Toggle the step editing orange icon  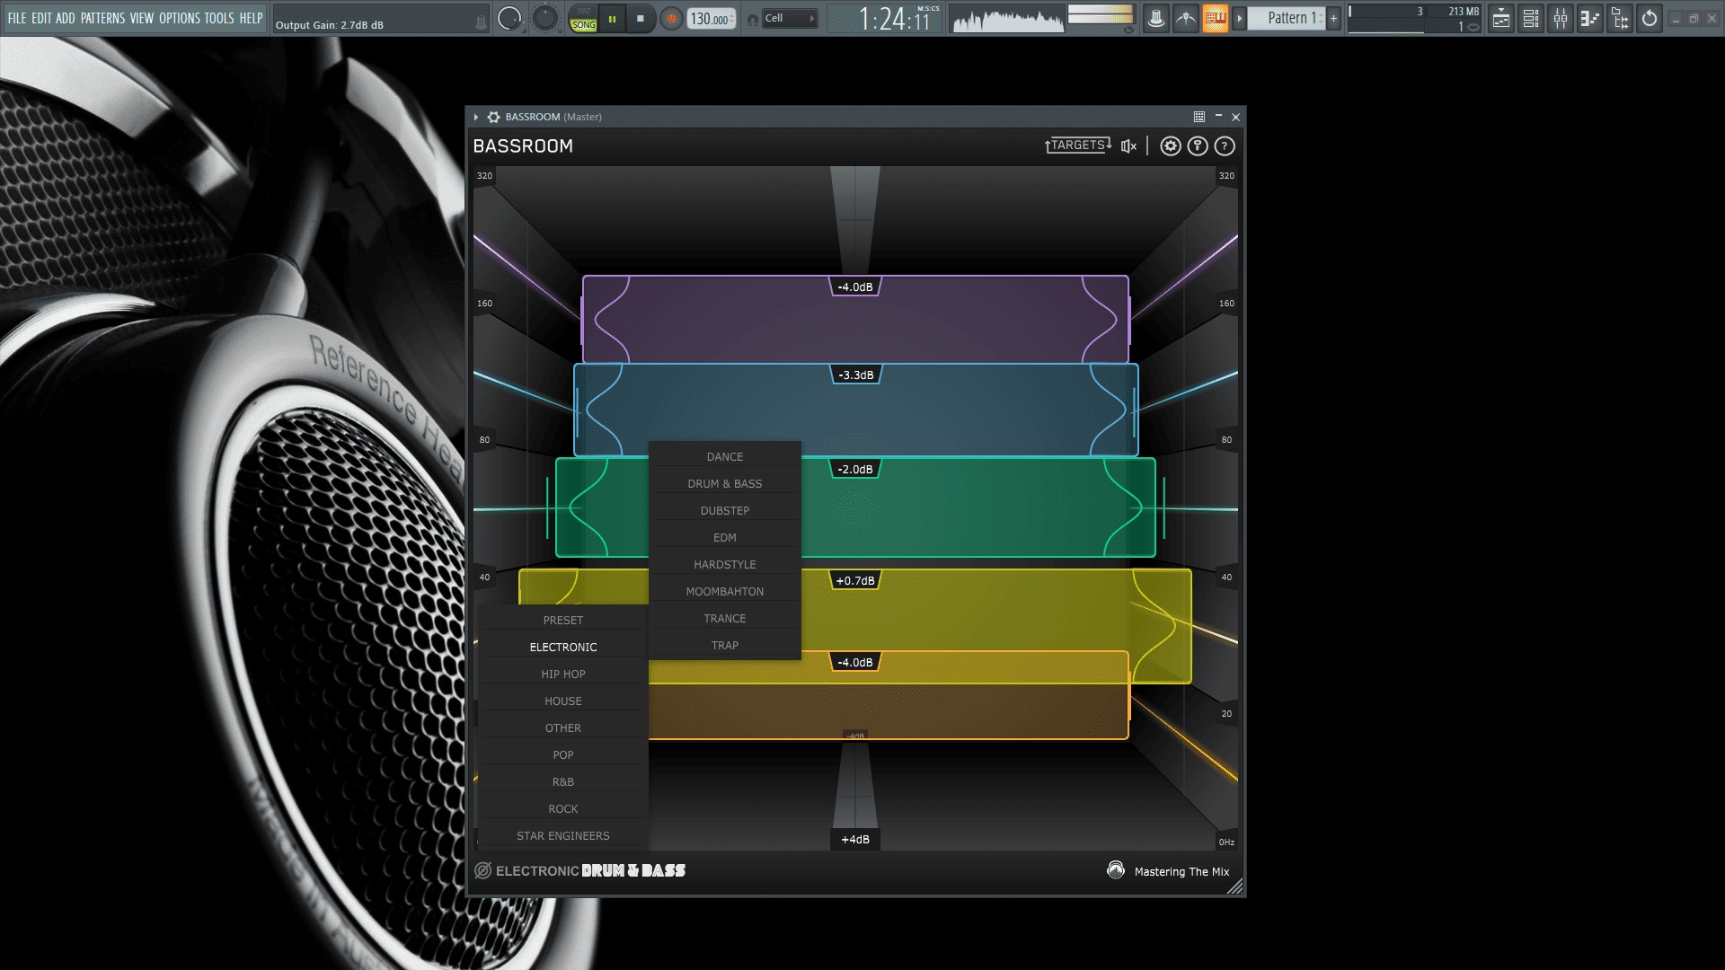pos(1216,18)
